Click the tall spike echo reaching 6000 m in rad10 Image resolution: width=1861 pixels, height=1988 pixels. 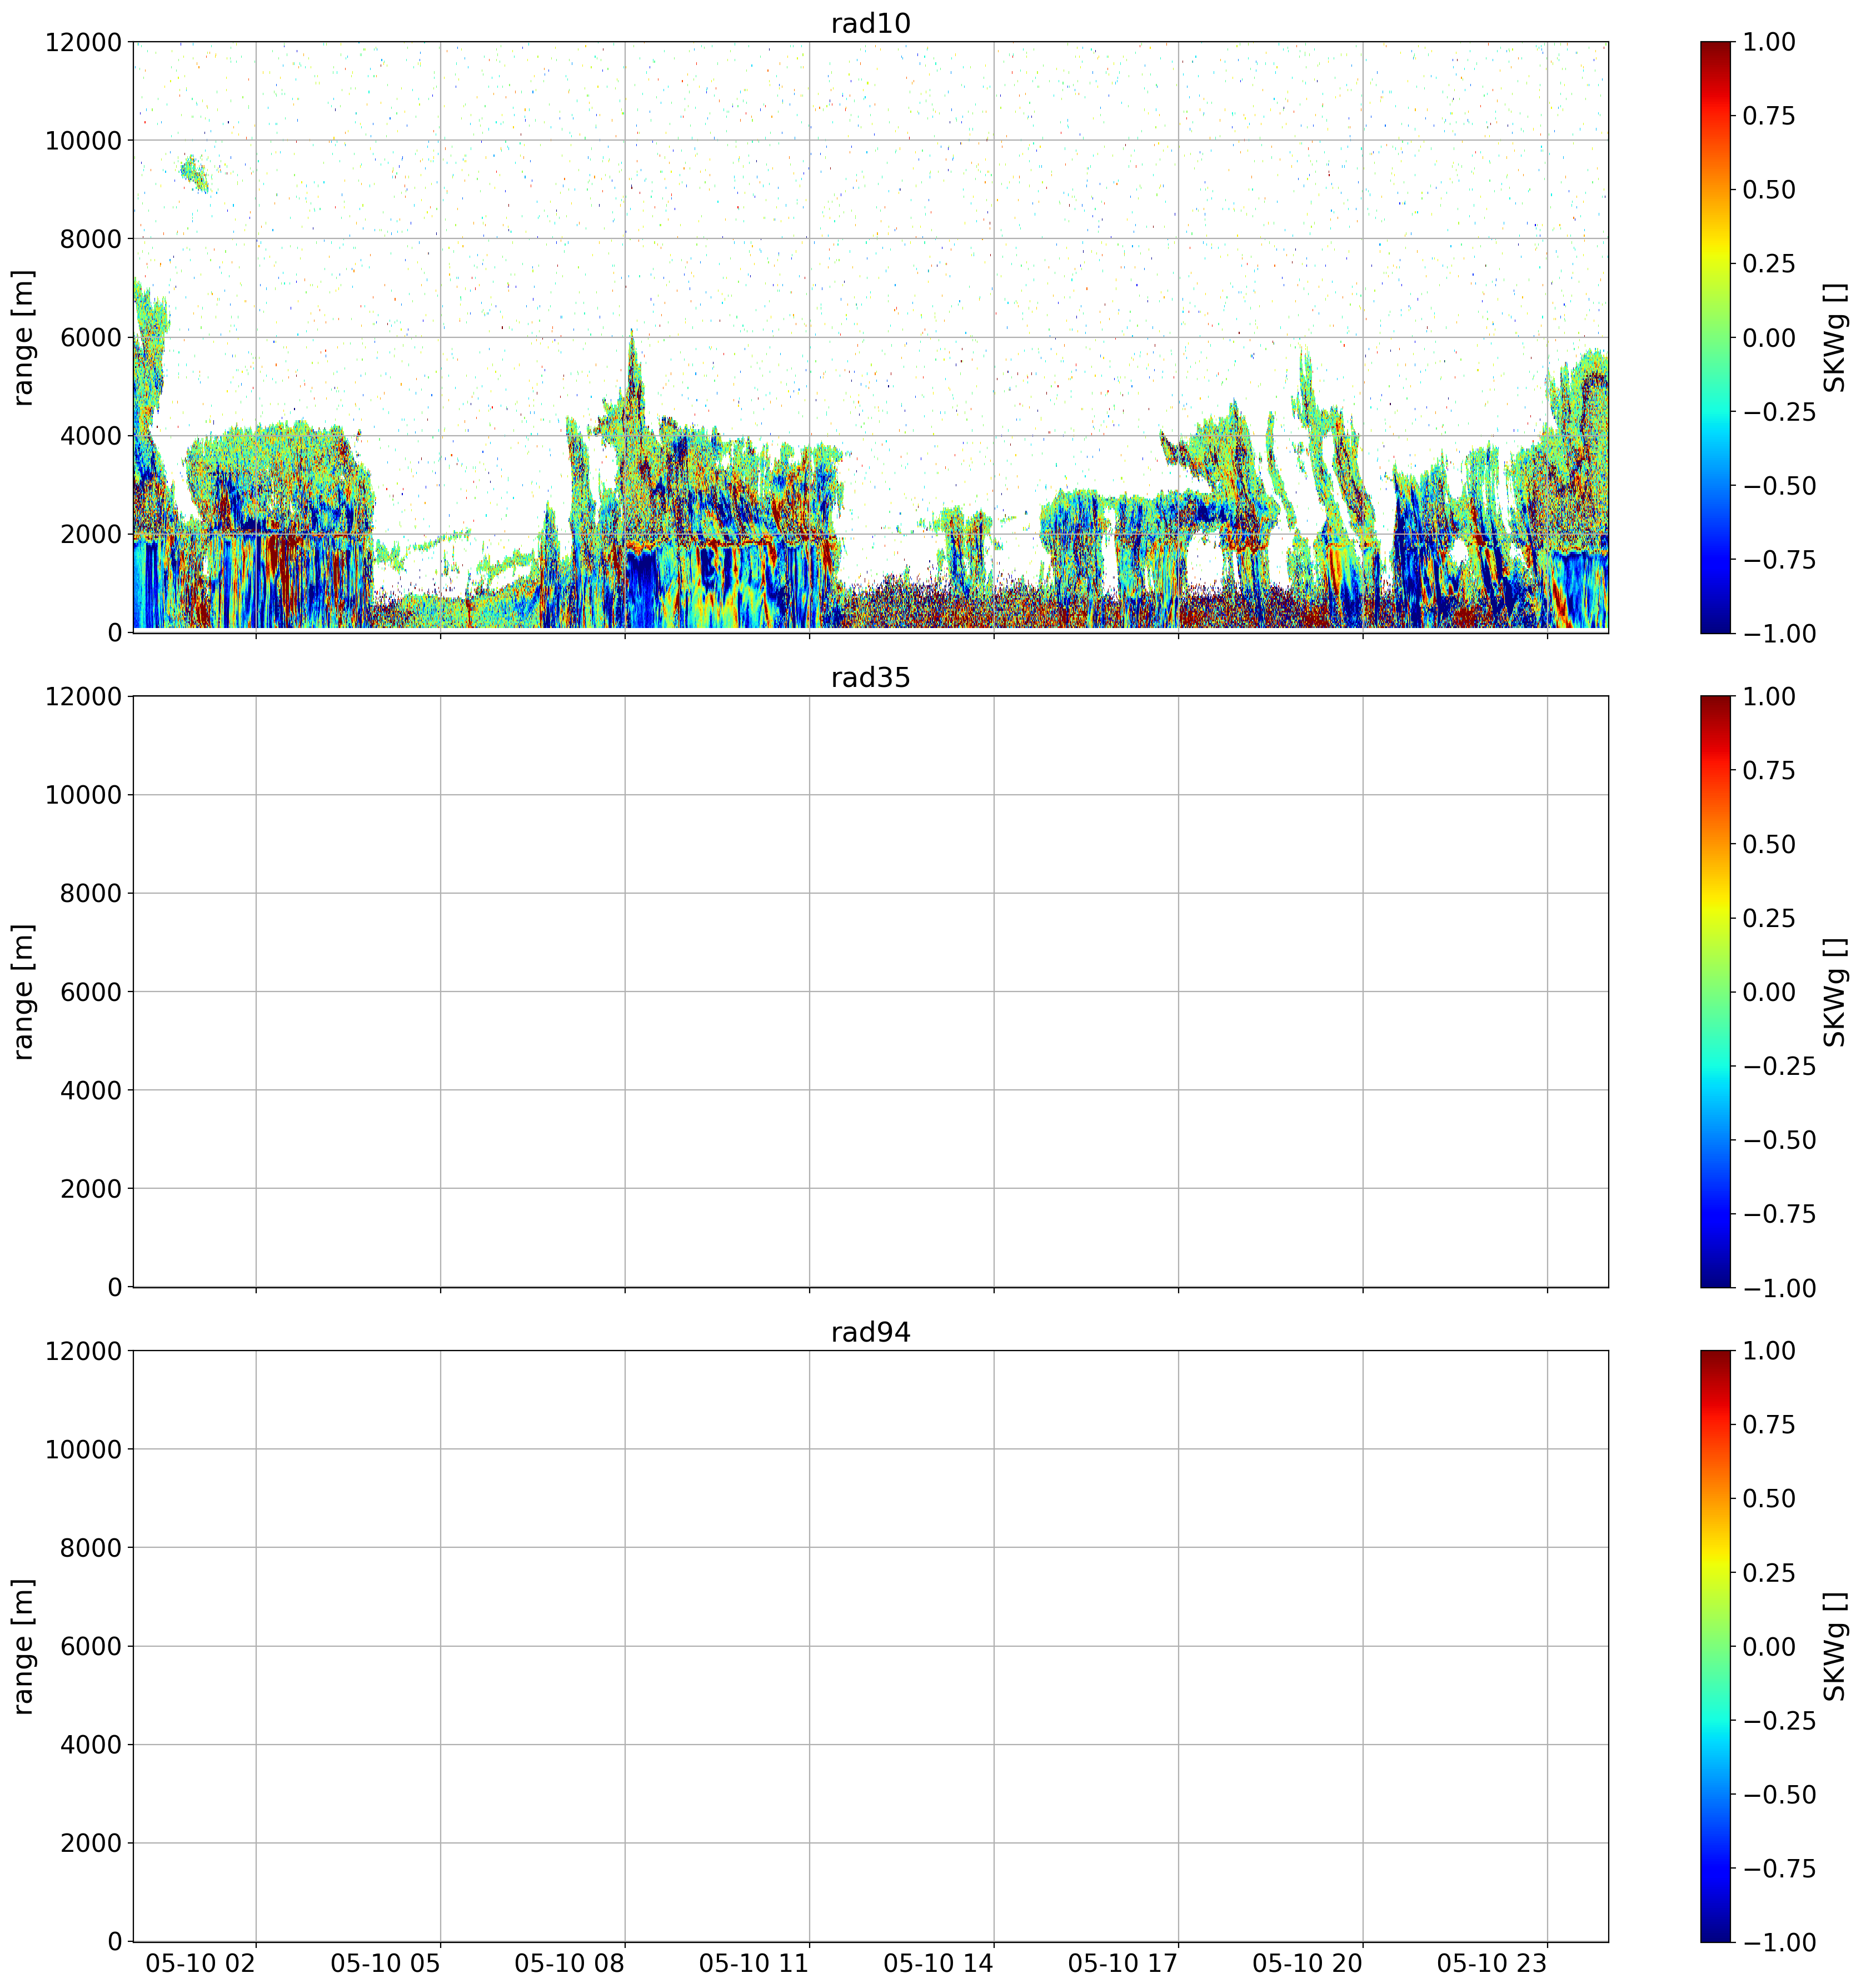point(632,380)
